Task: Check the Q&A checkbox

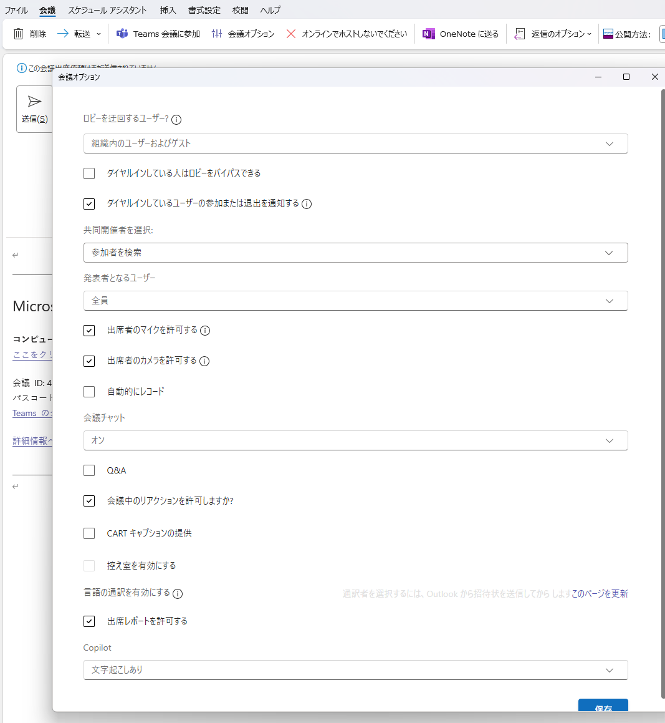Action: click(x=89, y=470)
